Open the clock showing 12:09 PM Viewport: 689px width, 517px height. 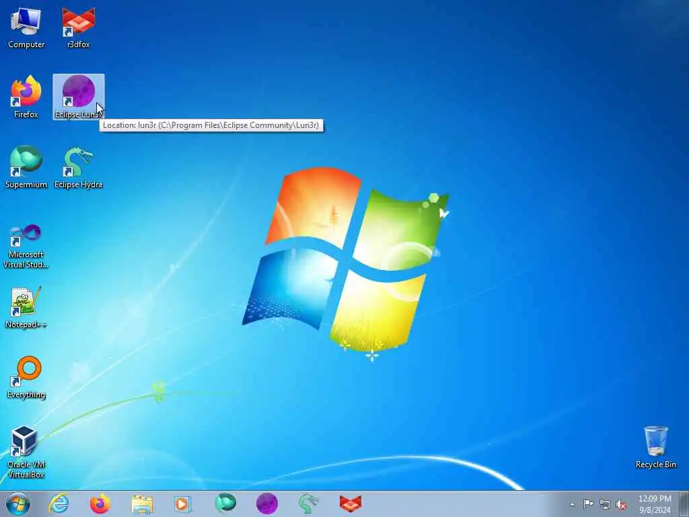(655, 504)
